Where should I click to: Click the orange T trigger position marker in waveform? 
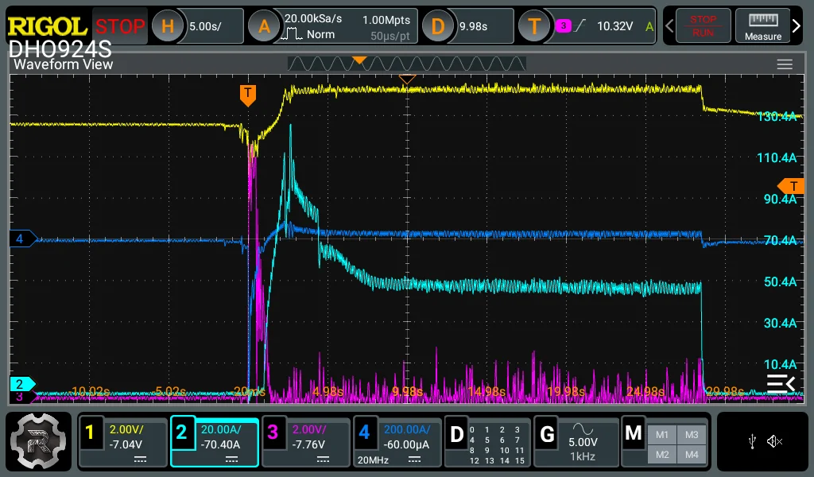point(248,95)
